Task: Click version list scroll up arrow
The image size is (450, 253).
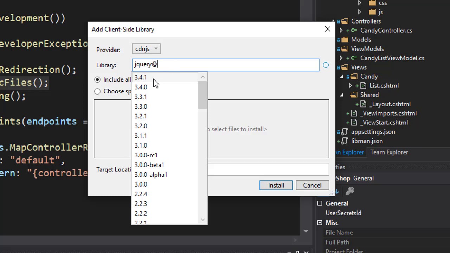Action: pyautogui.click(x=202, y=77)
